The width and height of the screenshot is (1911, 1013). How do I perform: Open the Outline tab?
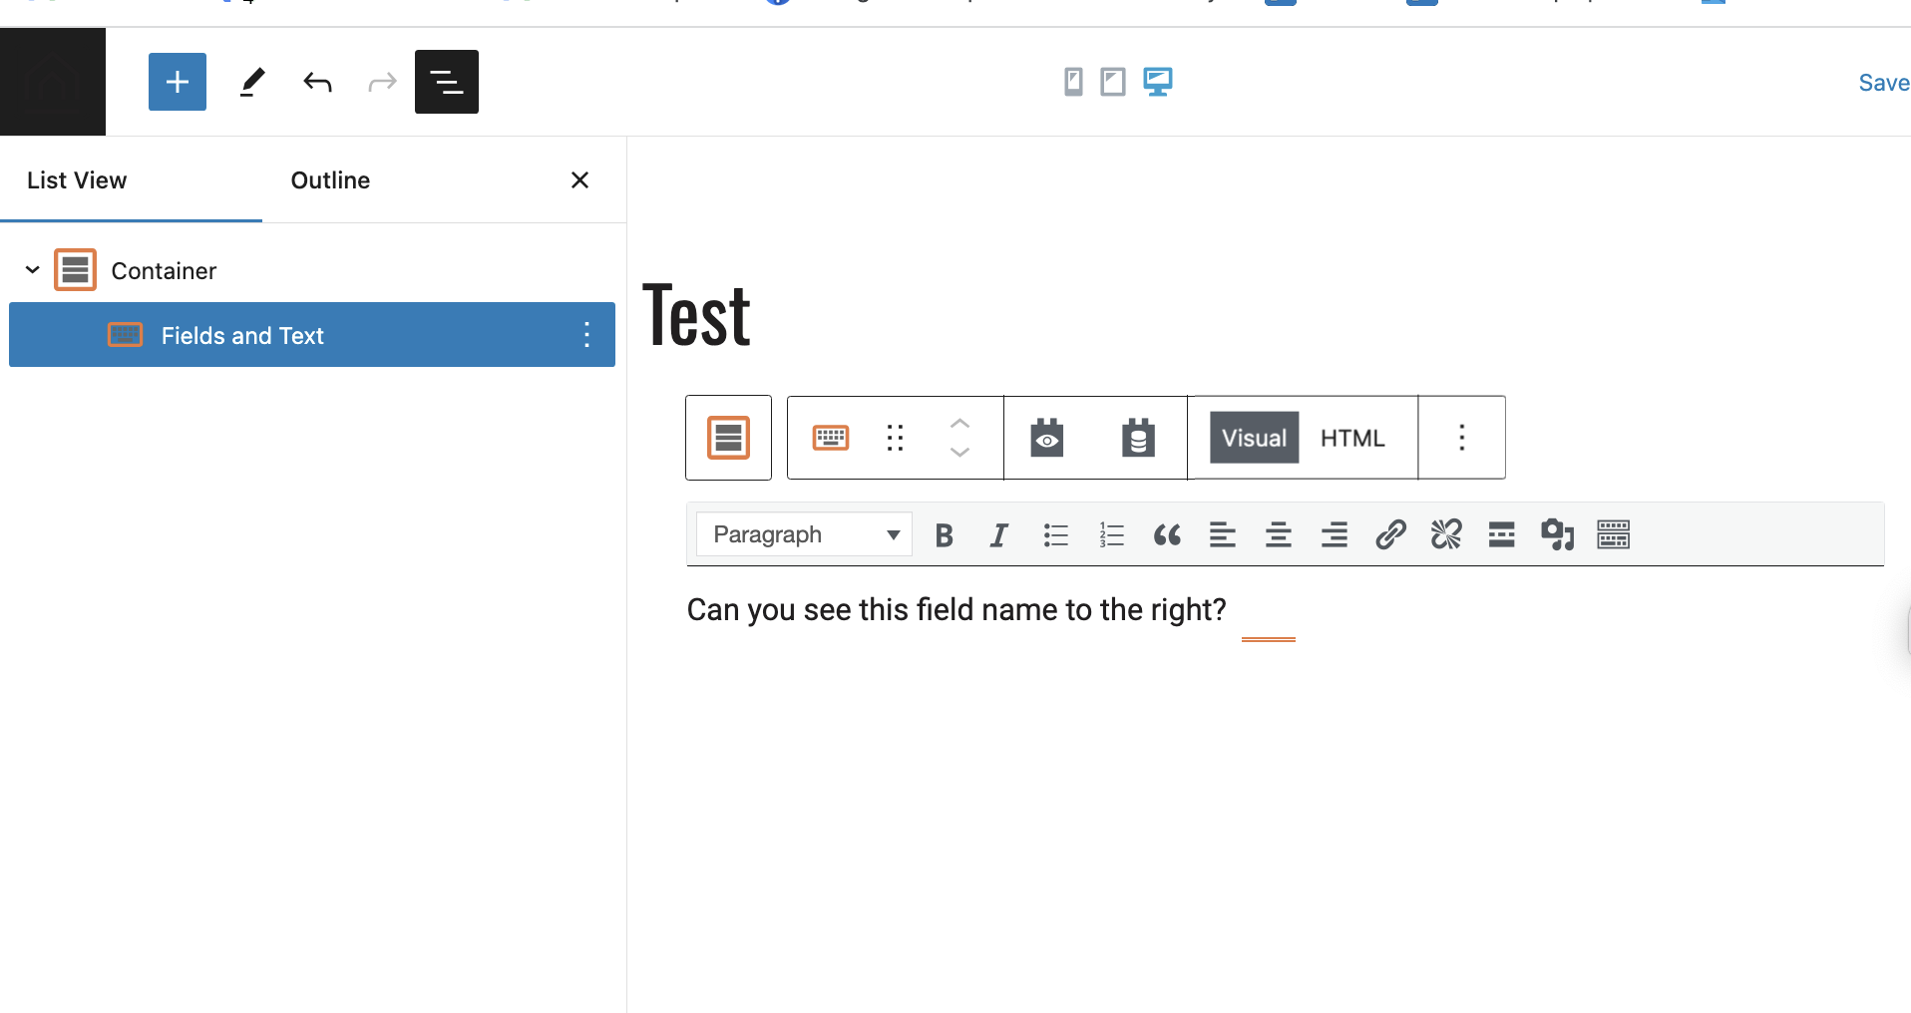click(330, 180)
